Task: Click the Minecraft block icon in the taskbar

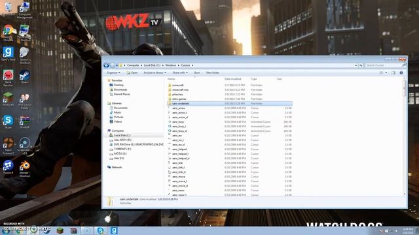Action: 60,230
